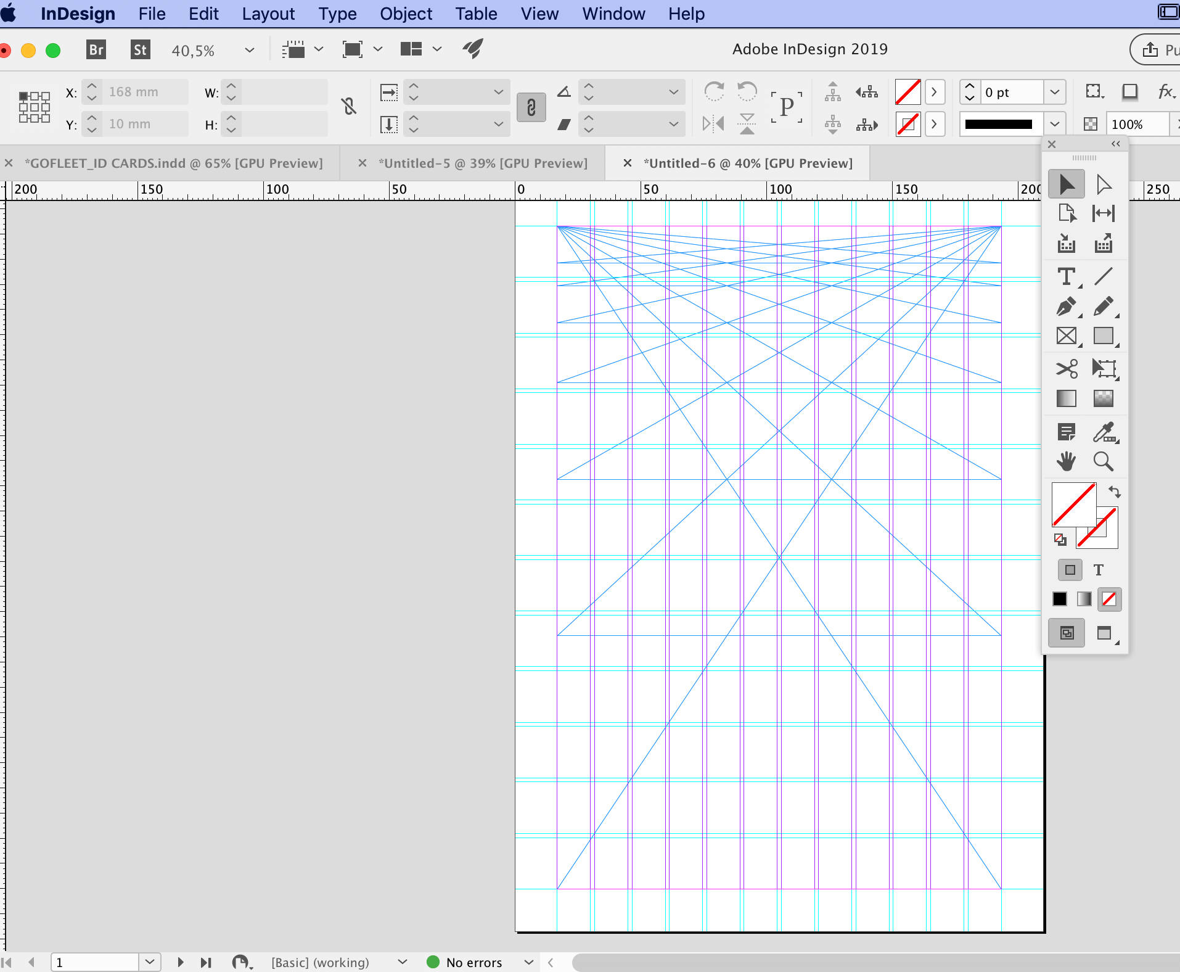
Task: Select the Hand tool
Action: pos(1067,461)
